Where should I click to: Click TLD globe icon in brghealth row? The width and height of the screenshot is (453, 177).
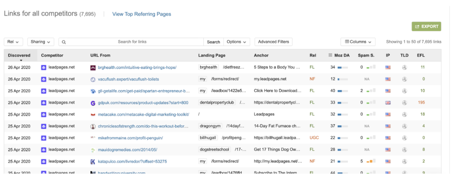404,68
